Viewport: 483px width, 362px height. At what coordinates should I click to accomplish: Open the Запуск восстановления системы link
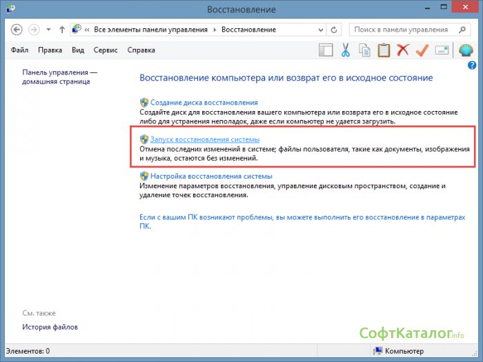[x=205, y=139]
